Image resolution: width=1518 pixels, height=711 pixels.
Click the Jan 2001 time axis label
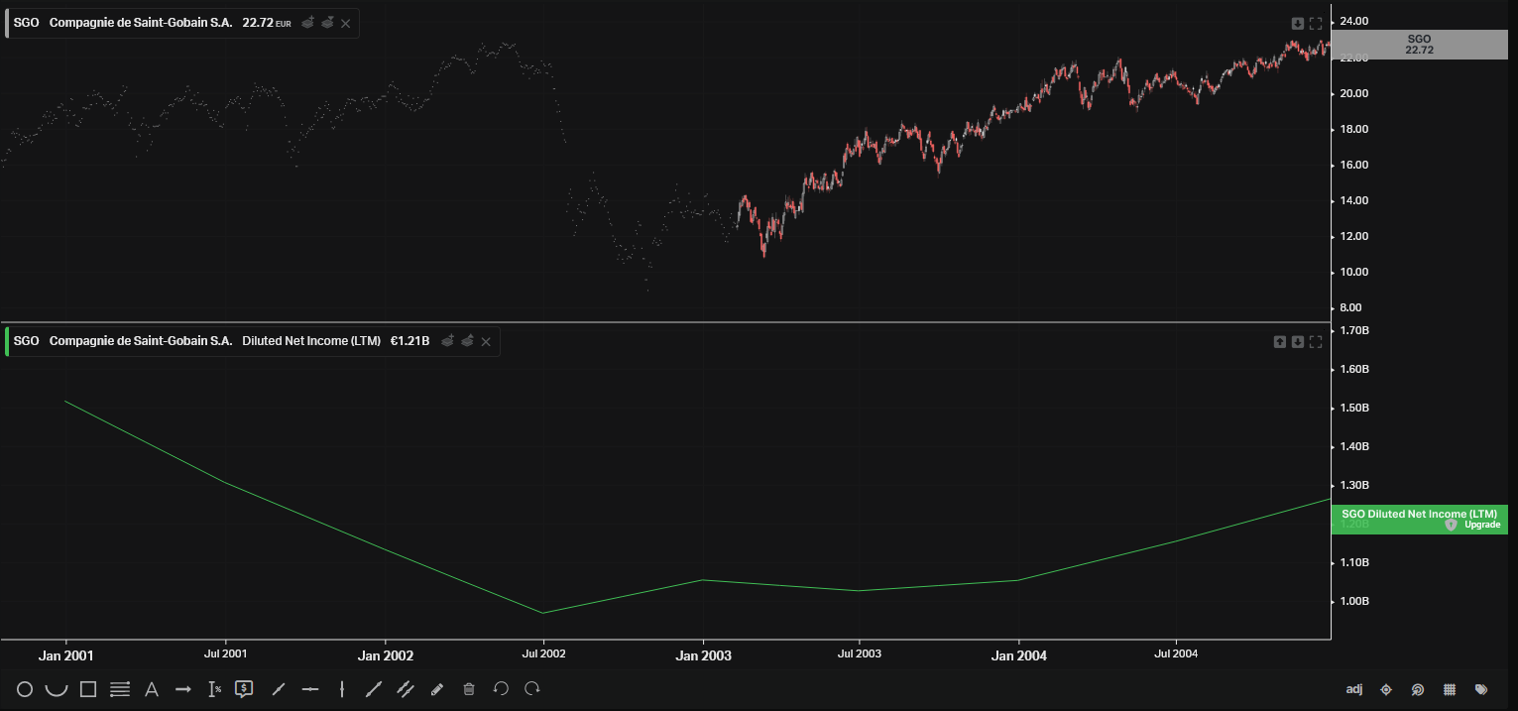point(66,655)
